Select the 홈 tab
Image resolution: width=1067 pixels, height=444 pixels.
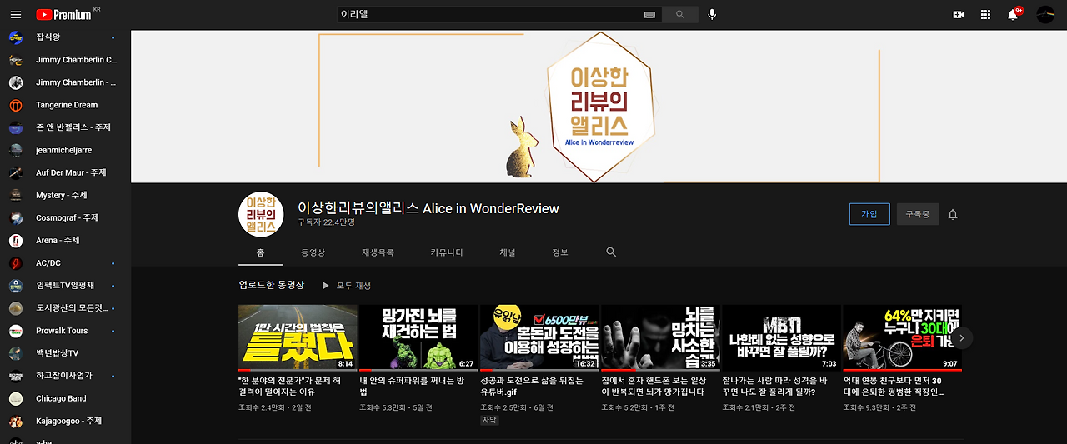[261, 252]
